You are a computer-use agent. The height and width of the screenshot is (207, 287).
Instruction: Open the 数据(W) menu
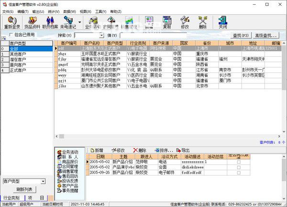pyautogui.click(x=69, y=11)
